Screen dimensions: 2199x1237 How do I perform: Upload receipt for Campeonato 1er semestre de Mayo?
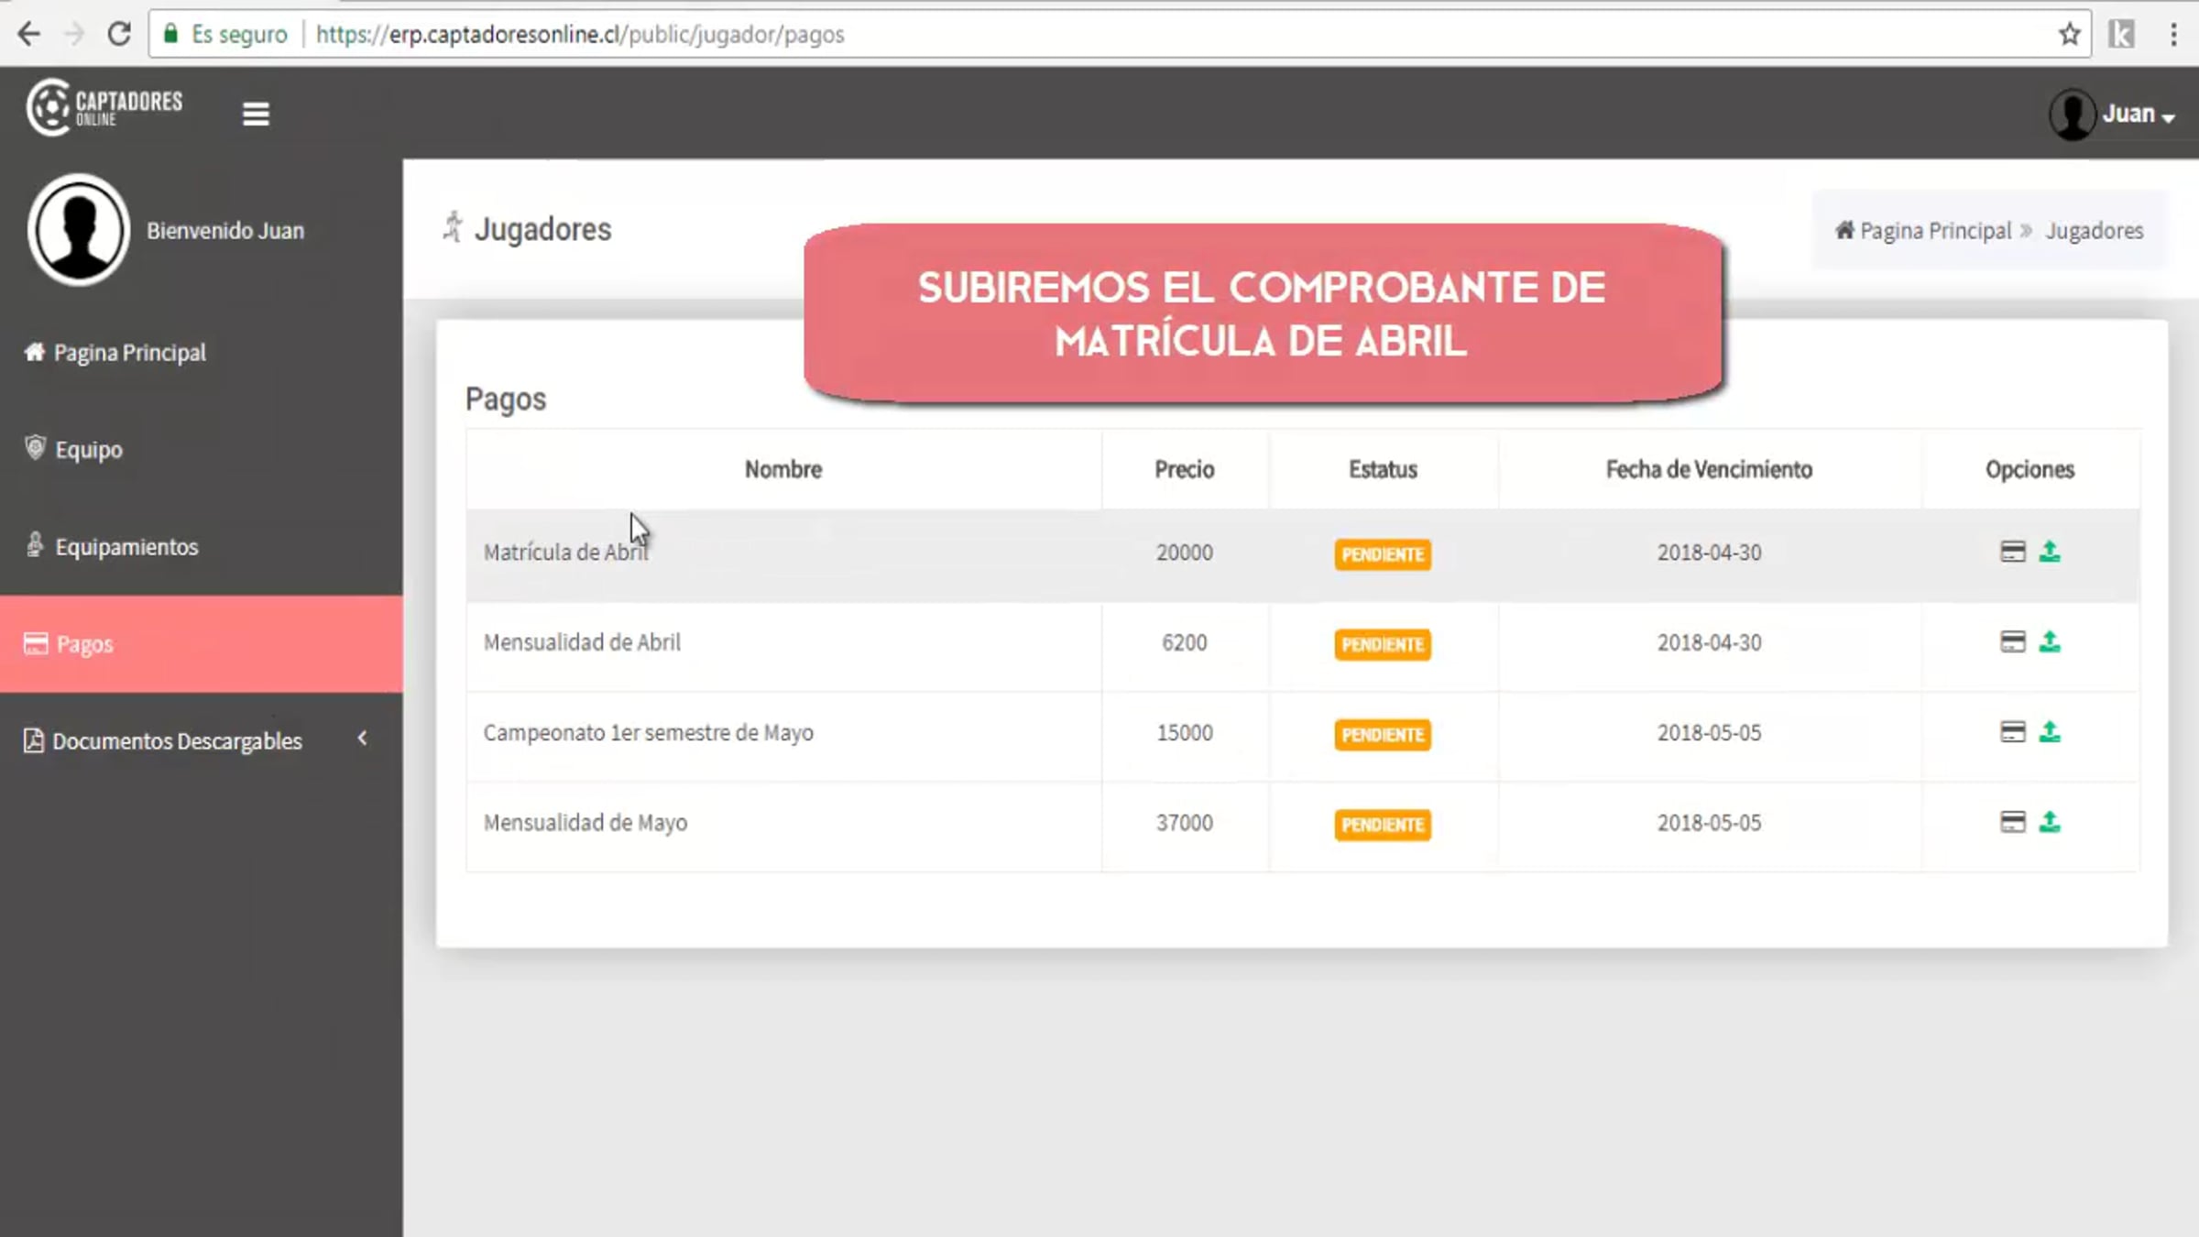click(2050, 732)
